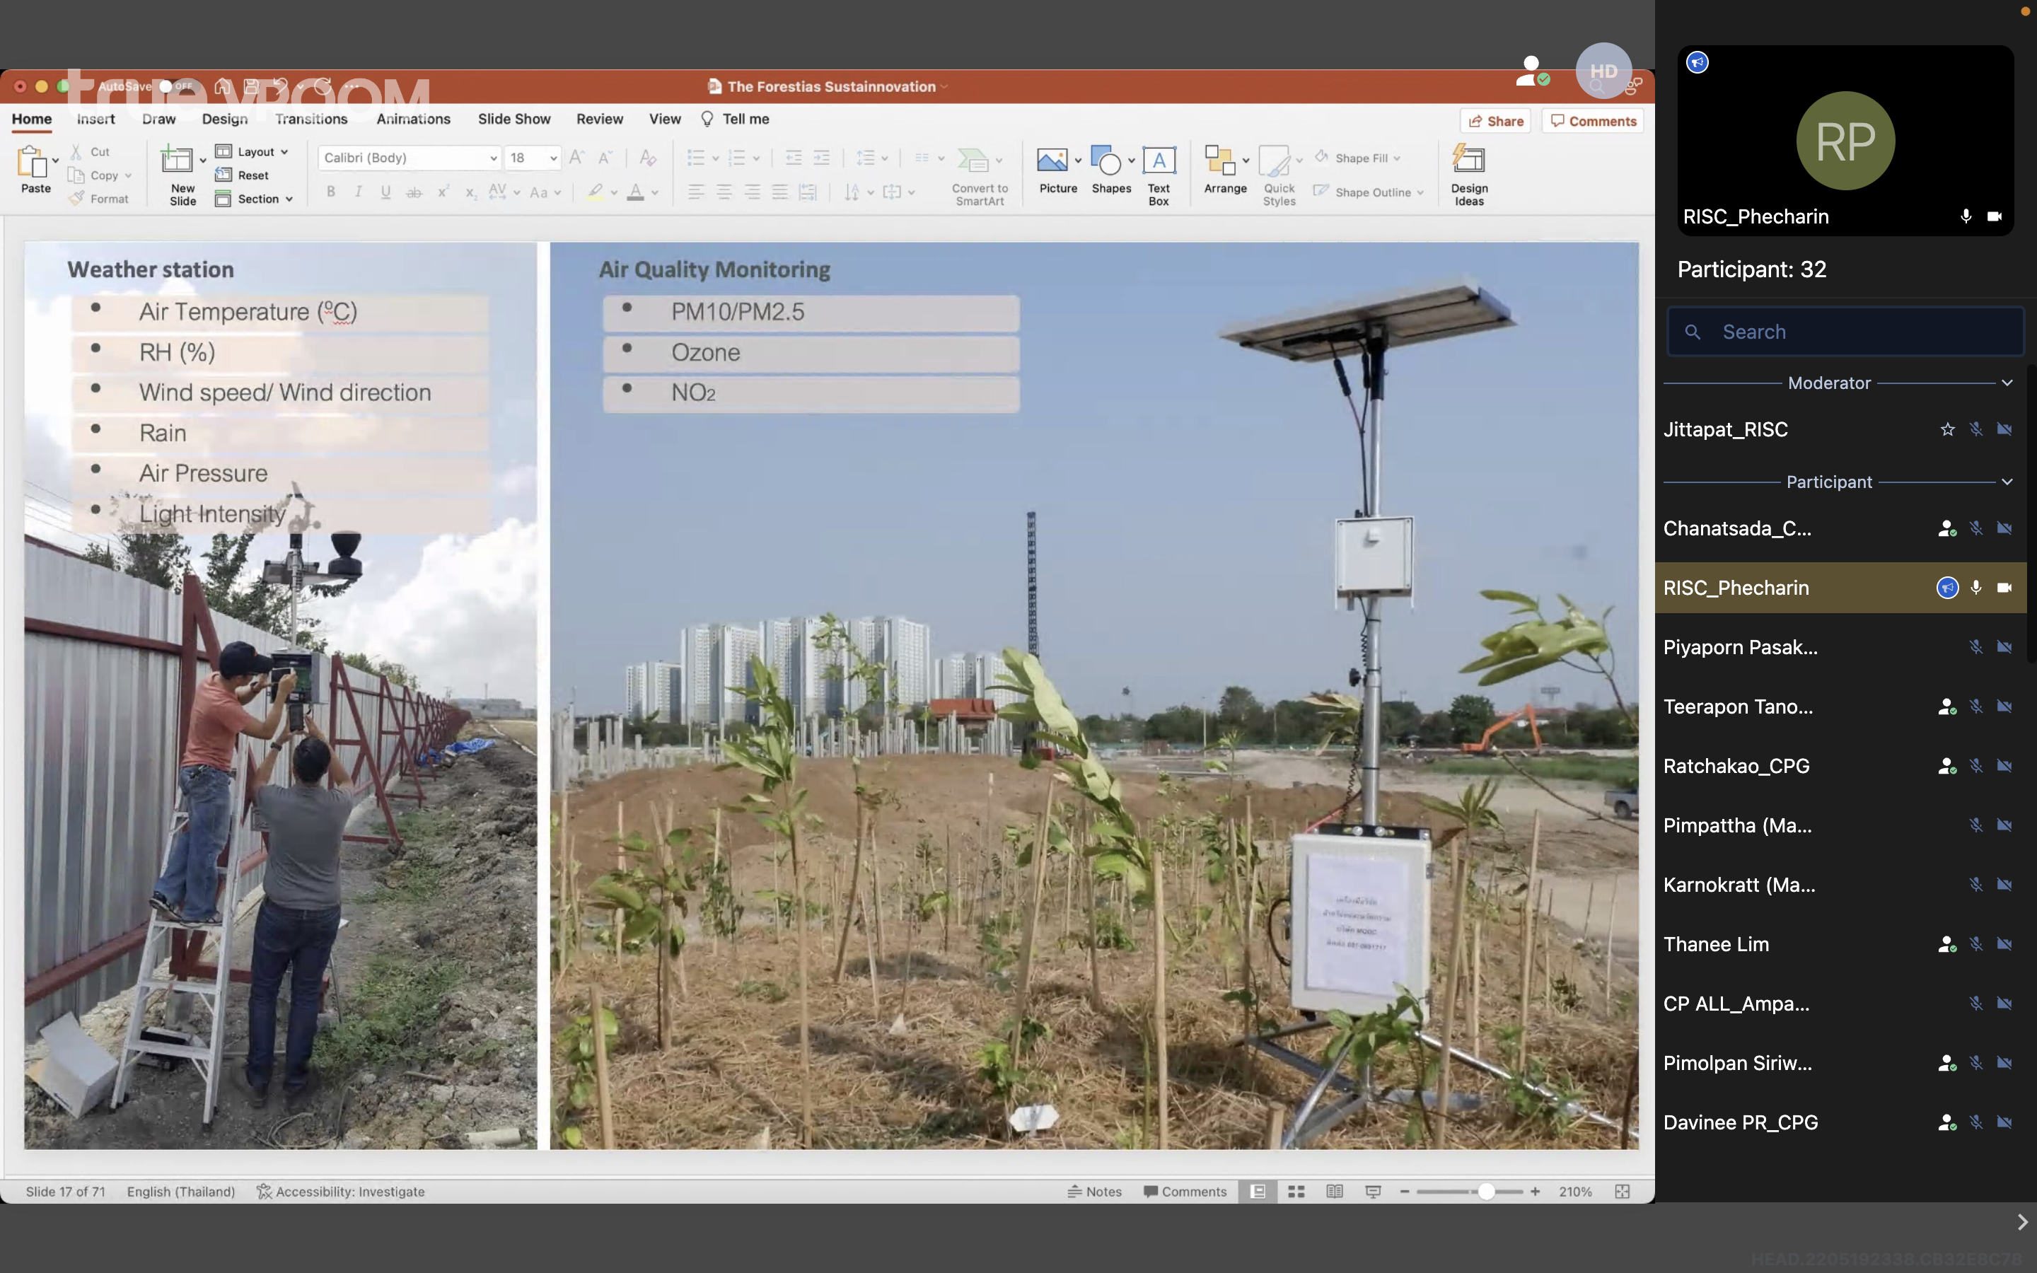The height and width of the screenshot is (1273, 2037).
Task: Click the Design Ideas icon
Action: [x=1469, y=161]
